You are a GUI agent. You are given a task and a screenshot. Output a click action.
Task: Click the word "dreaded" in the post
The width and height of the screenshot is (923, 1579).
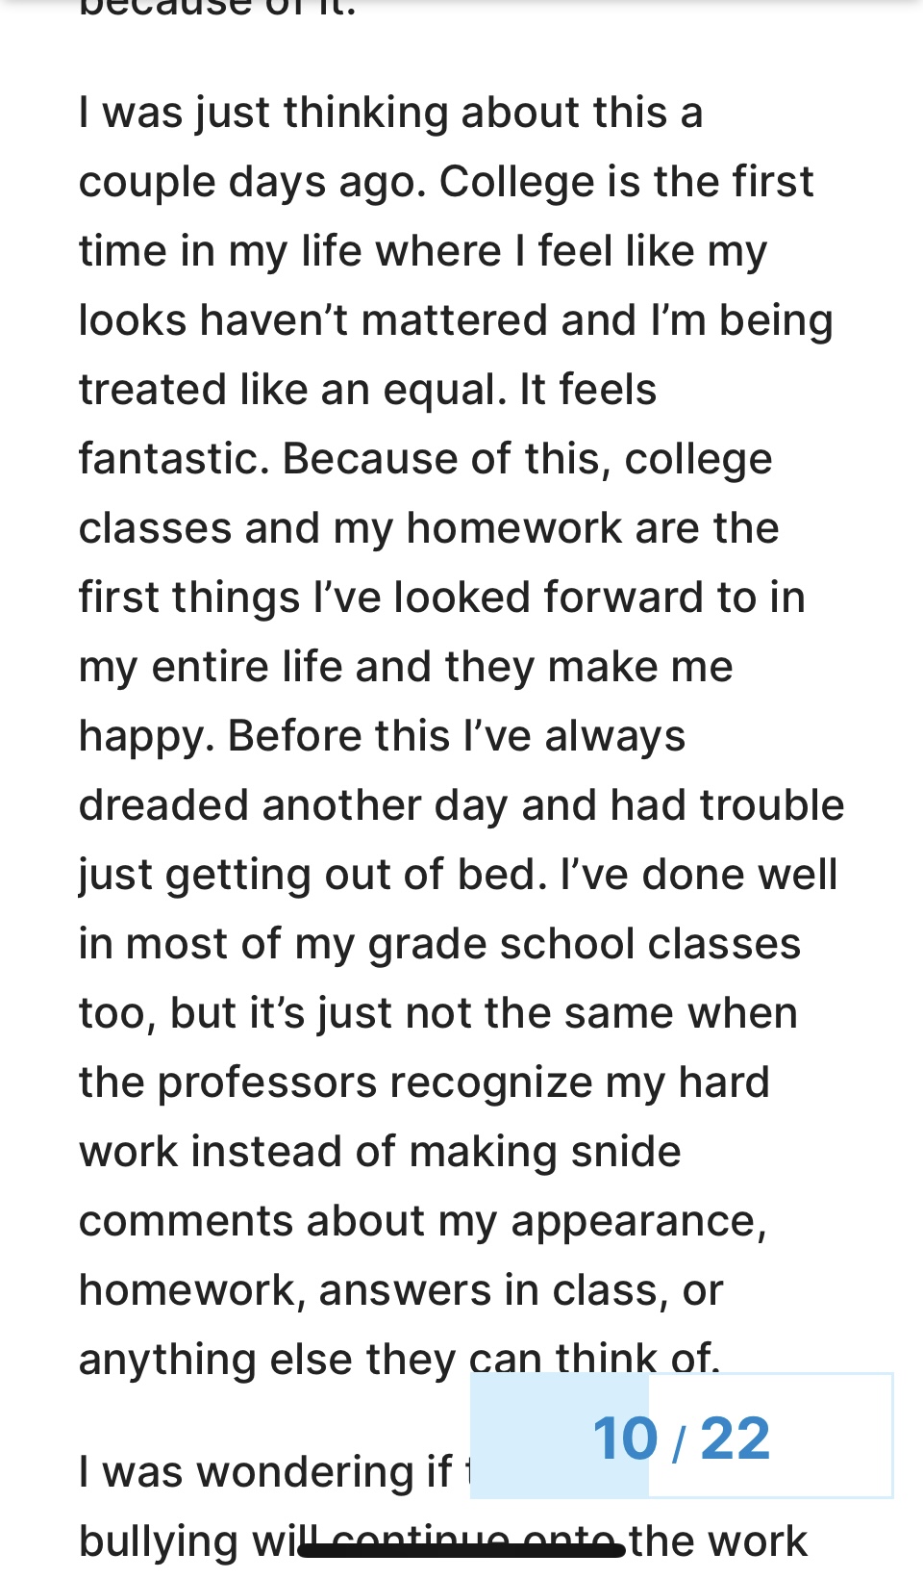tap(162, 805)
